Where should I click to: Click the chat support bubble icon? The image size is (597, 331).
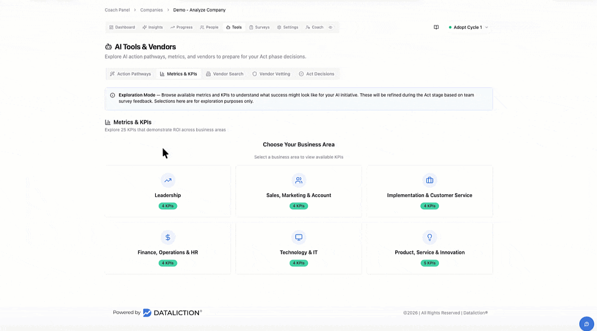coord(586,324)
